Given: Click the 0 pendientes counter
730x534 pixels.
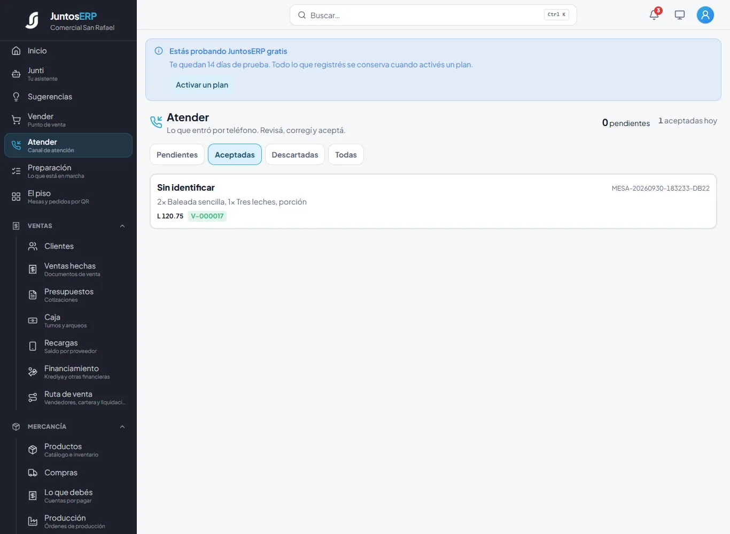Looking at the screenshot, I should point(626,123).
